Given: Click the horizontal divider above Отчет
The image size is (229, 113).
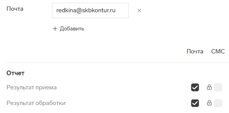Looking at the screenshot, I should pos(118,63).
